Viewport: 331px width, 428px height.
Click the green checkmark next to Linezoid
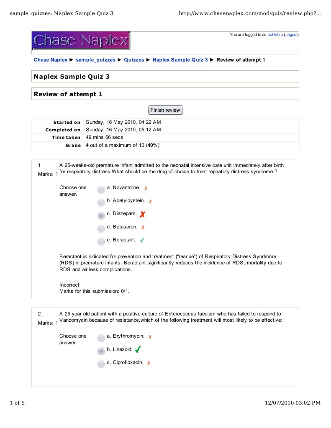tap(138, 350)
